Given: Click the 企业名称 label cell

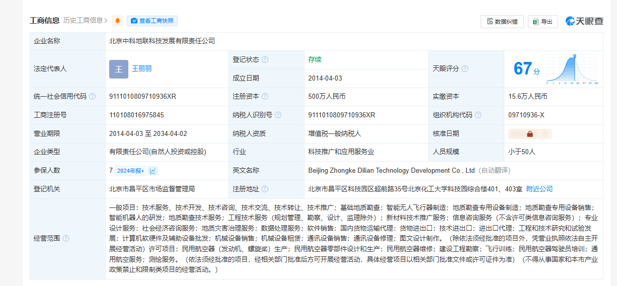Looking at the screenshot, I should coord(67,41).
